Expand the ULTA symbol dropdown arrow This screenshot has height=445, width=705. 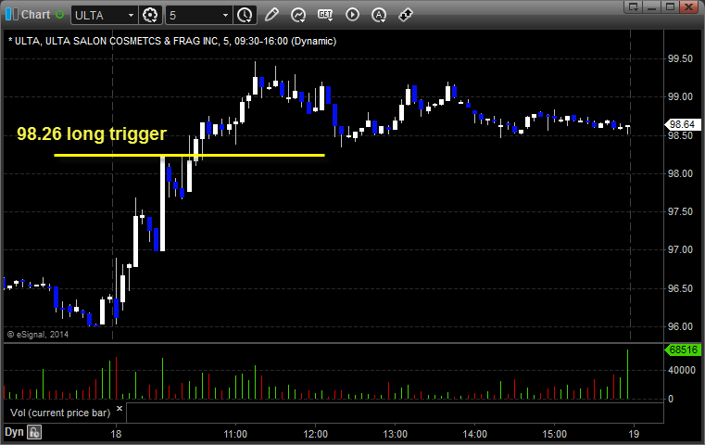(131, 16)
